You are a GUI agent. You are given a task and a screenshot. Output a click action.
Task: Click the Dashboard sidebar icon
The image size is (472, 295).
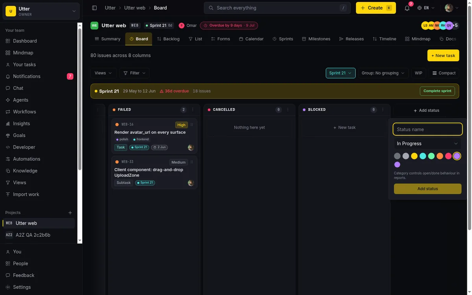pyautogui.click(x=8, y=41)
